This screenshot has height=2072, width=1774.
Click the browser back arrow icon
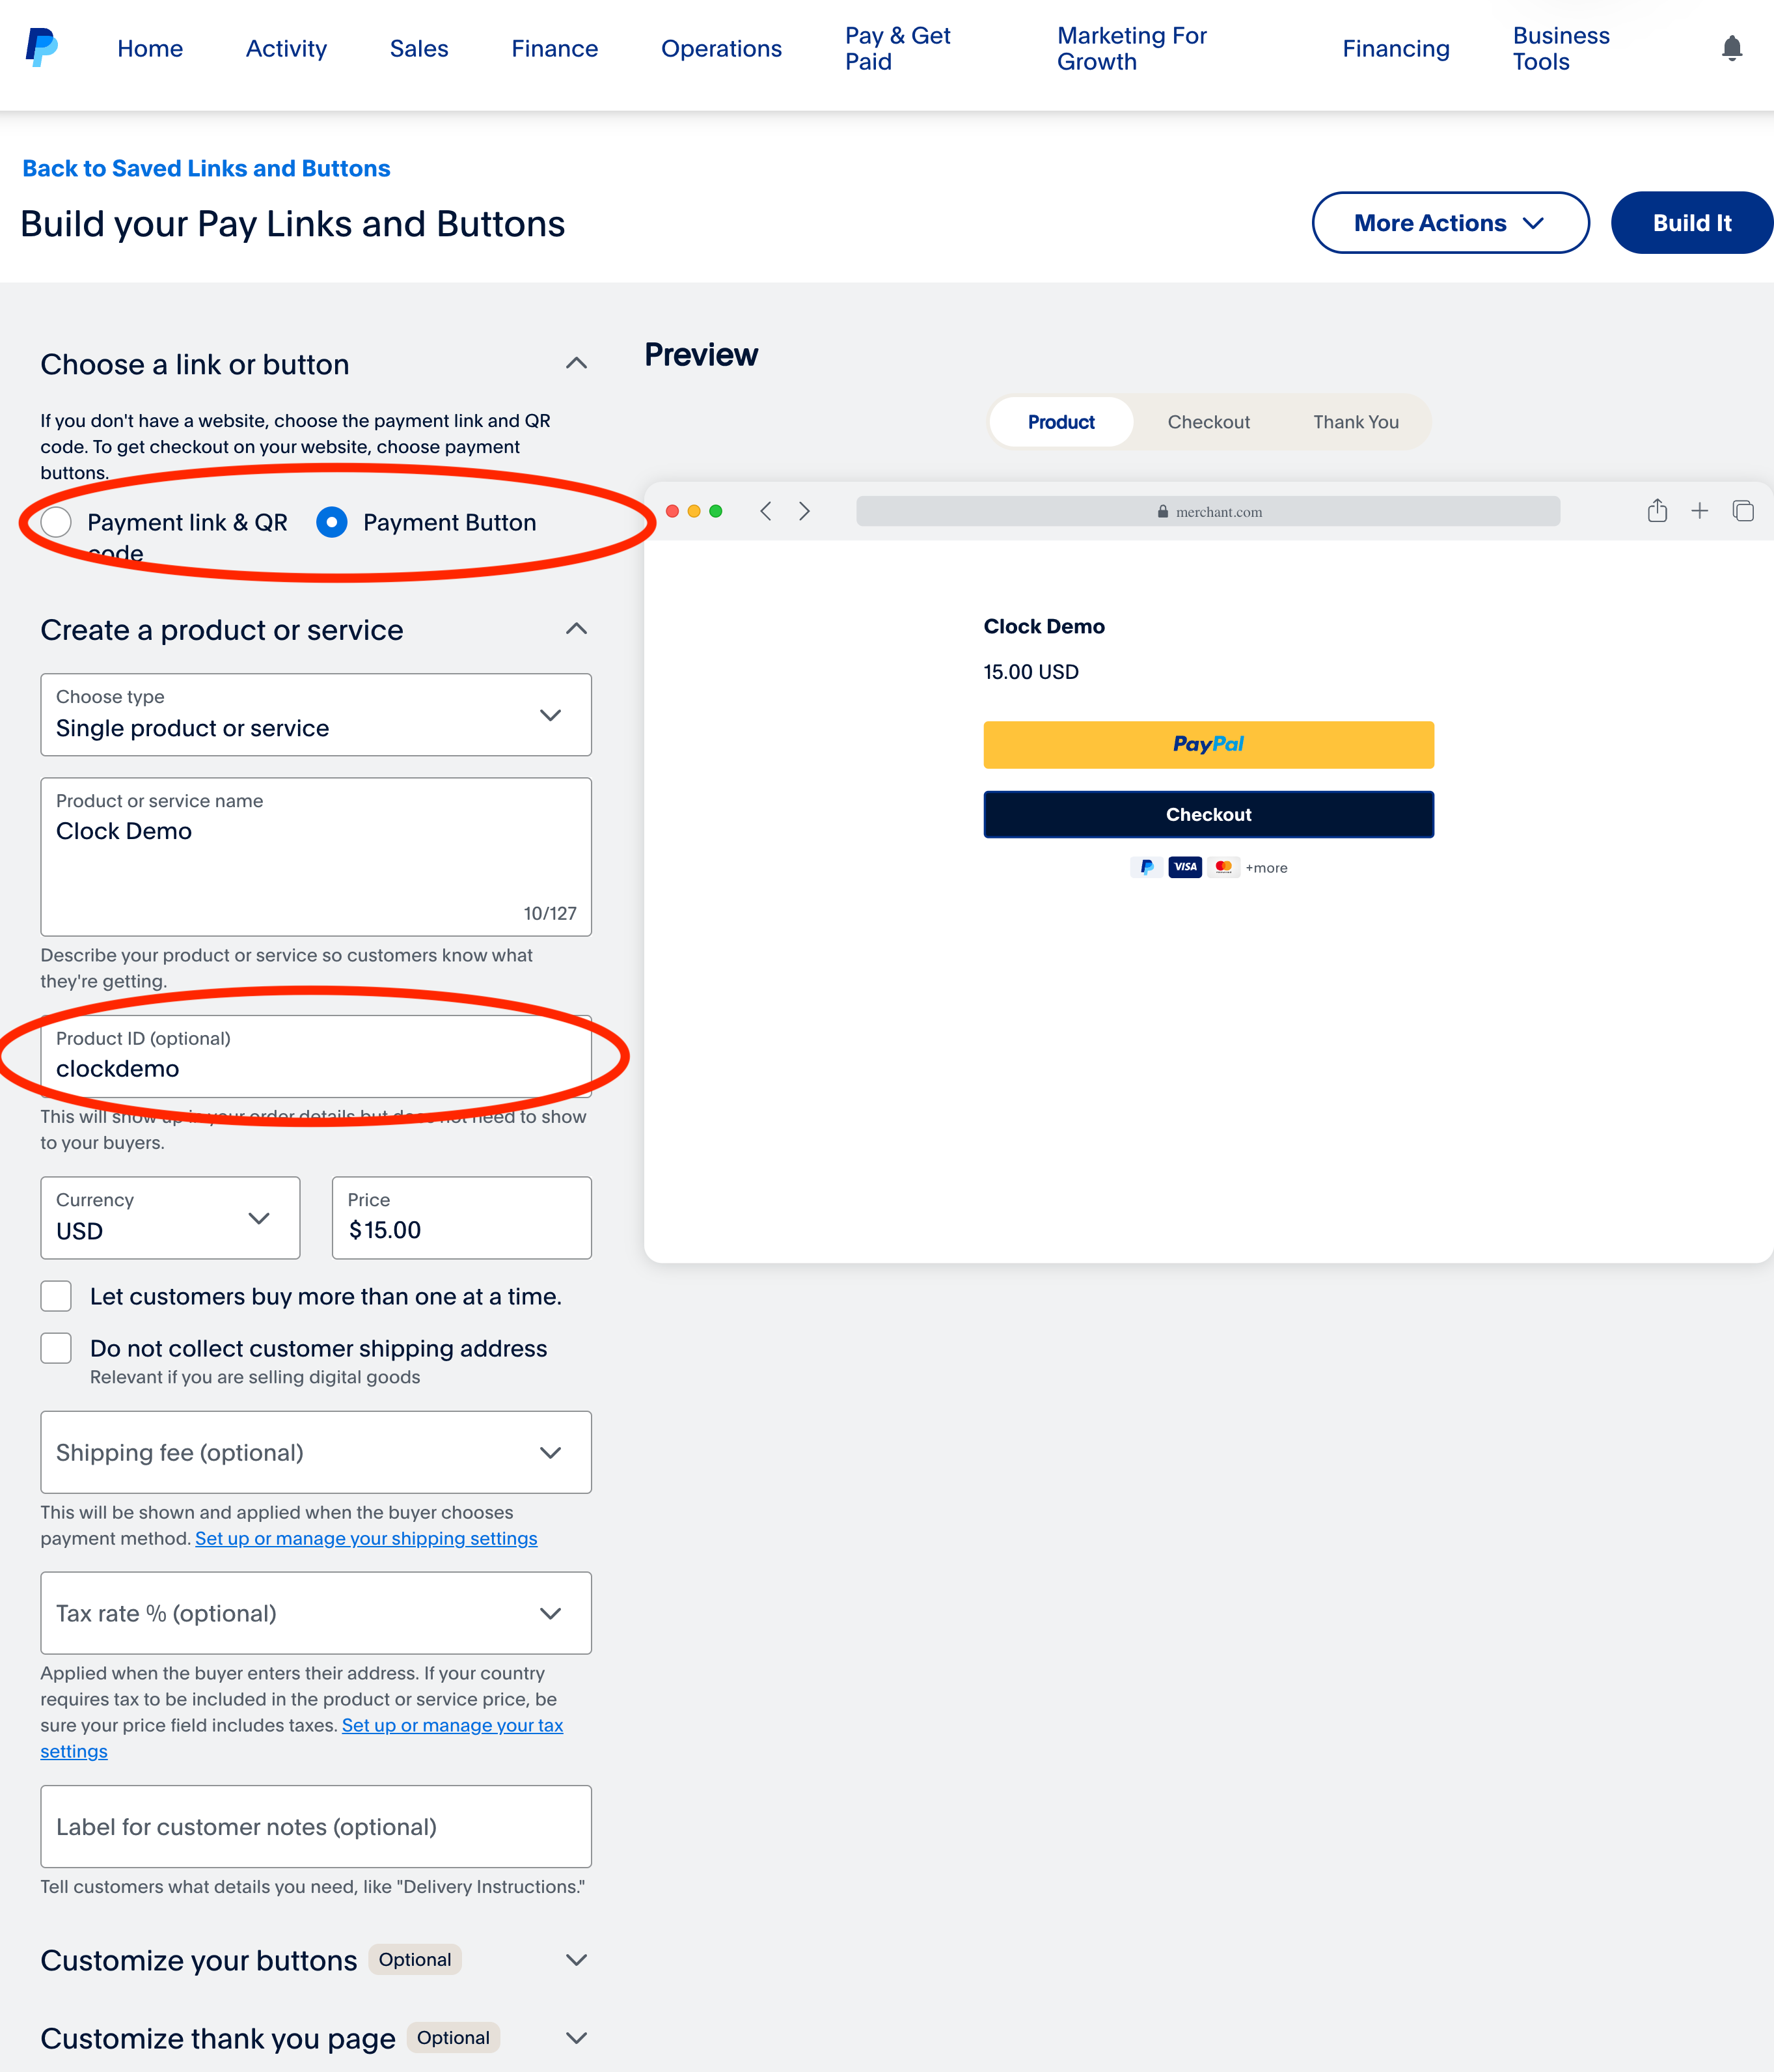767,512
